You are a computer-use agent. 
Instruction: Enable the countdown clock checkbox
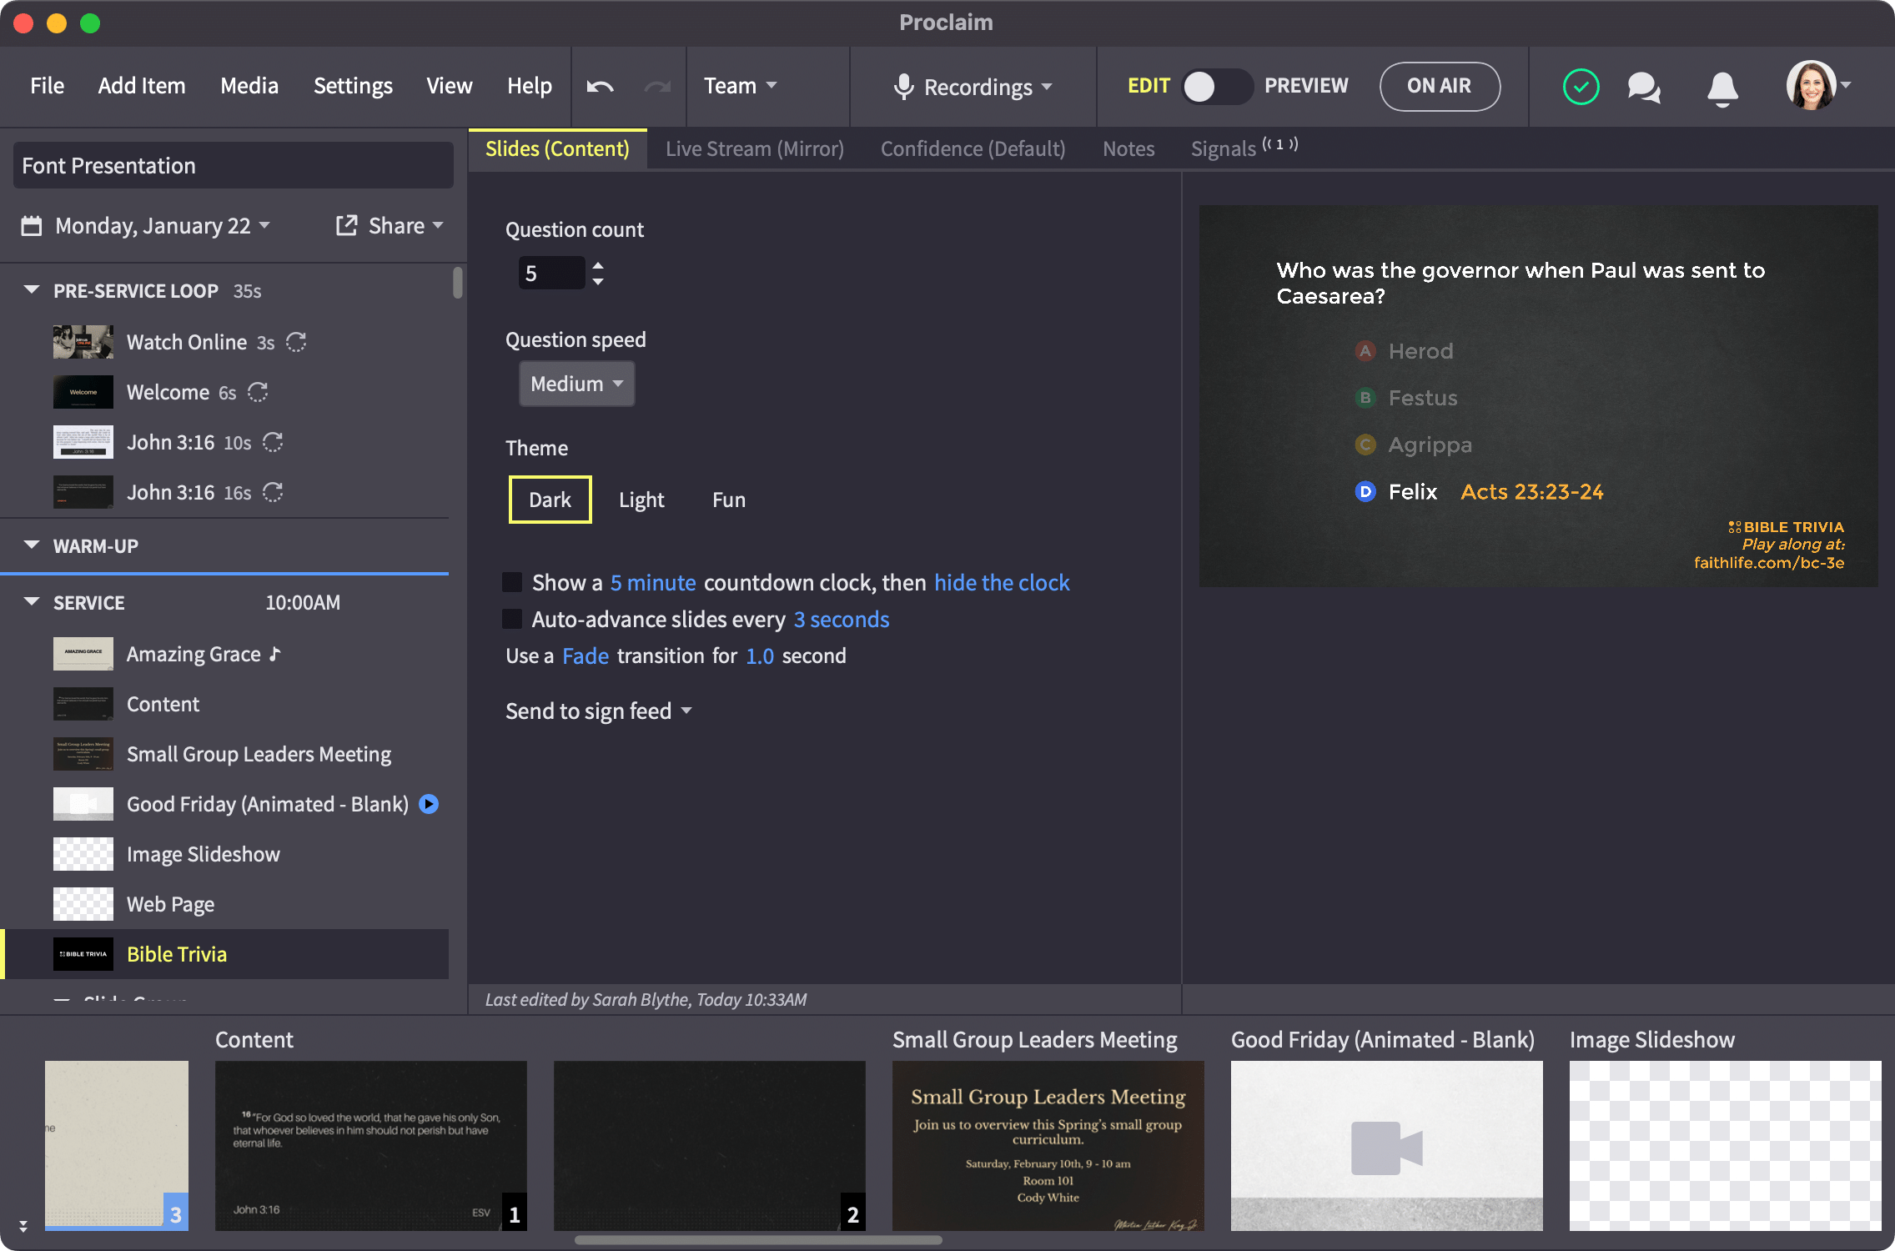pyautogui.click(x=512, y=582)
